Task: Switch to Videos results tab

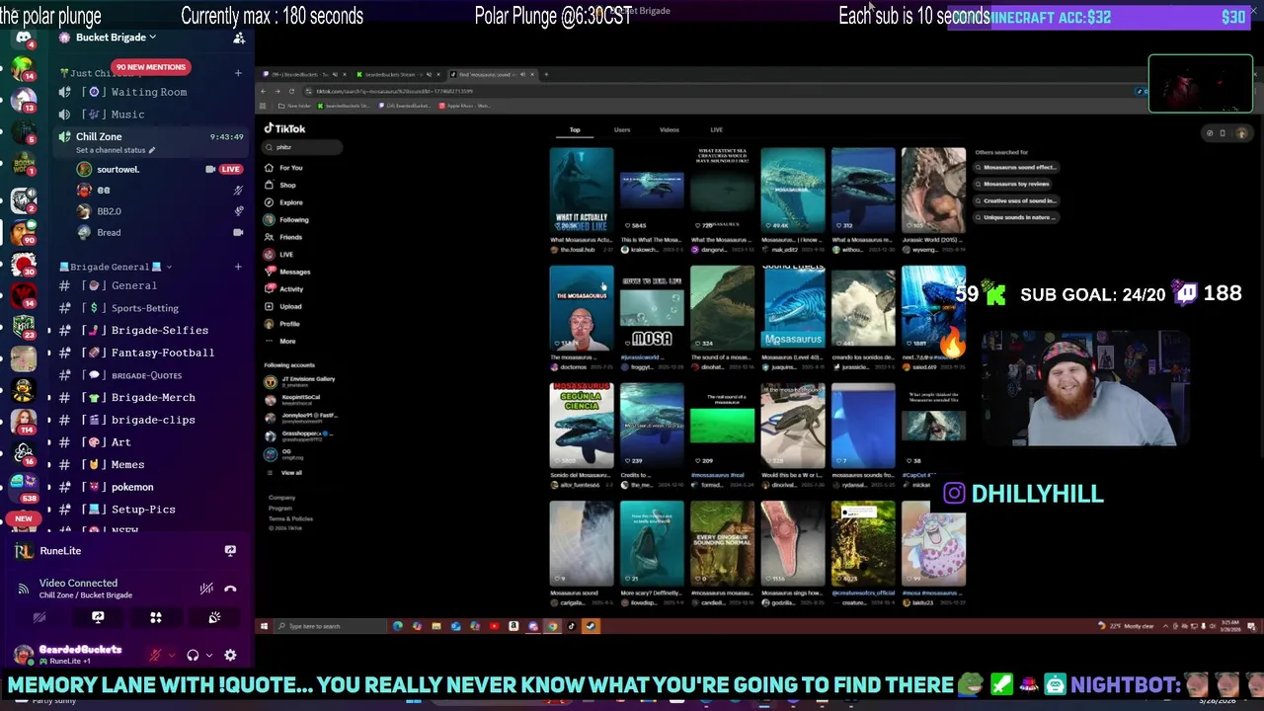Action: [x=669, y=129]
